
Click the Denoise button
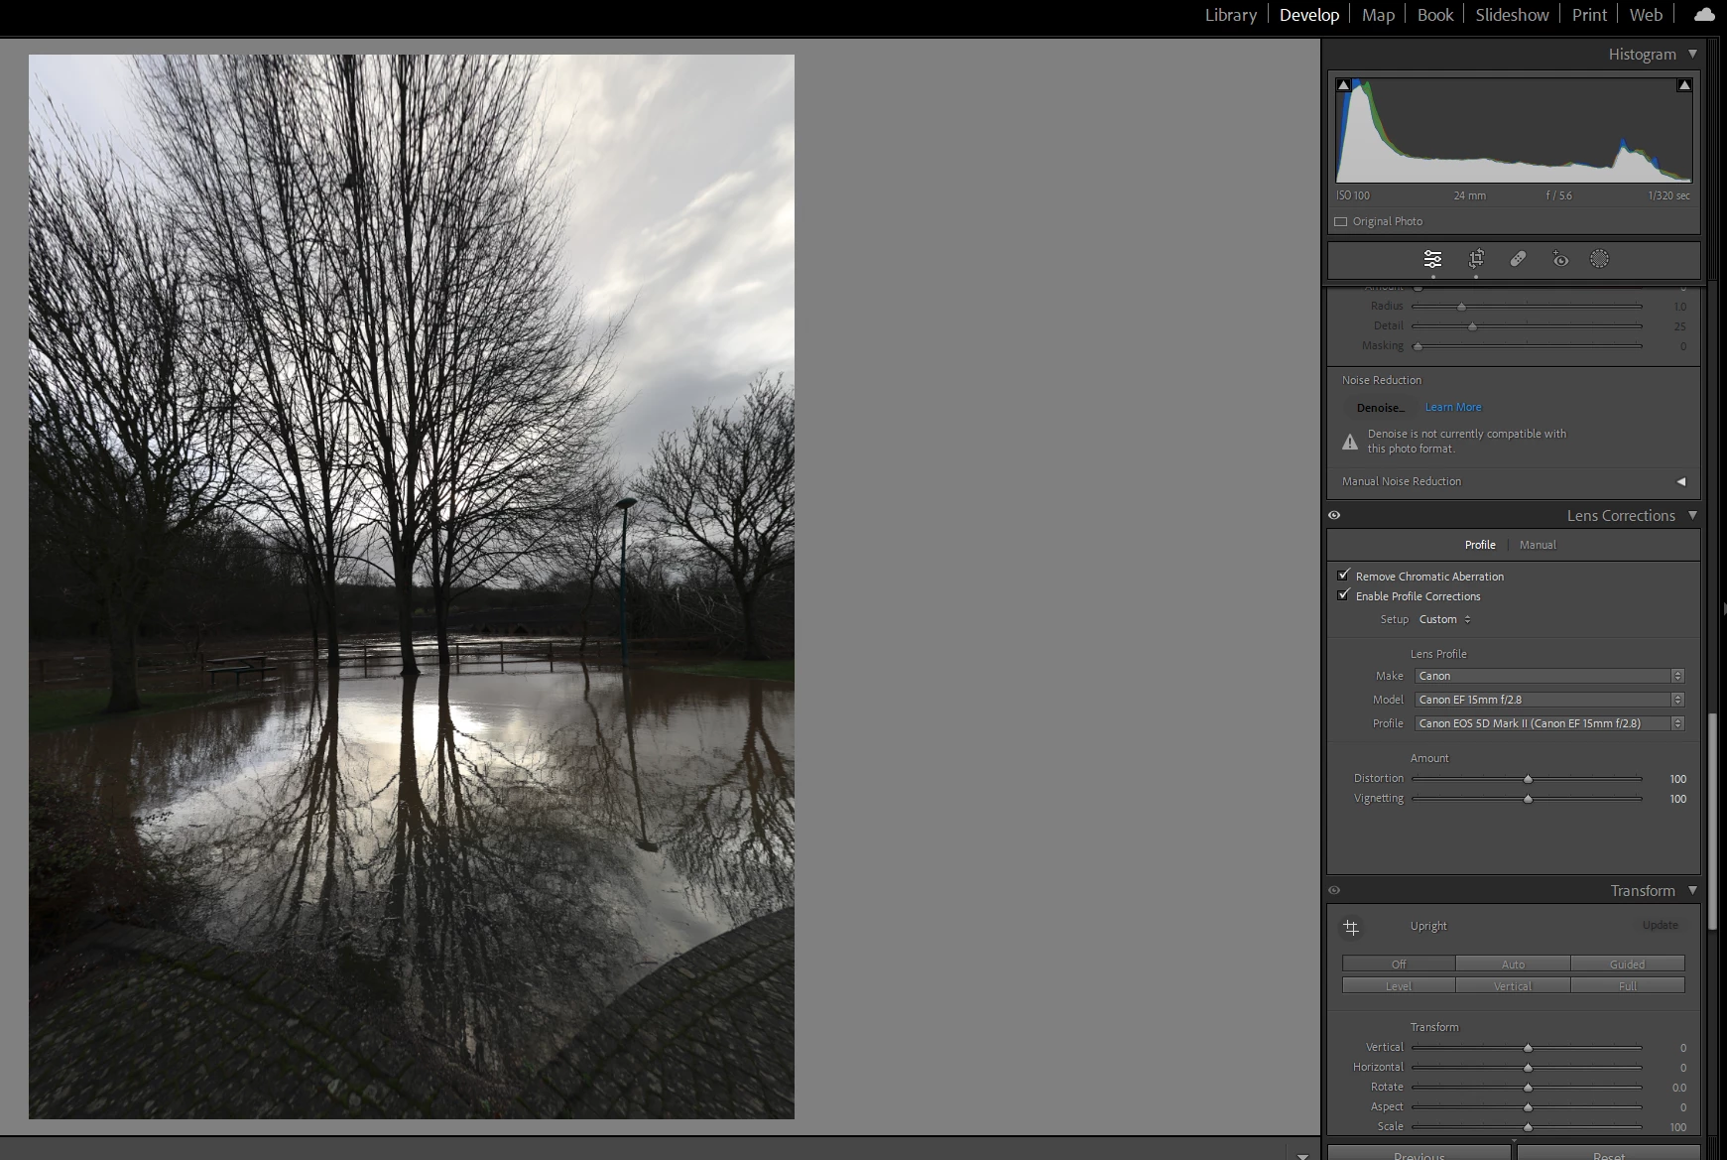pos(1381,407)
